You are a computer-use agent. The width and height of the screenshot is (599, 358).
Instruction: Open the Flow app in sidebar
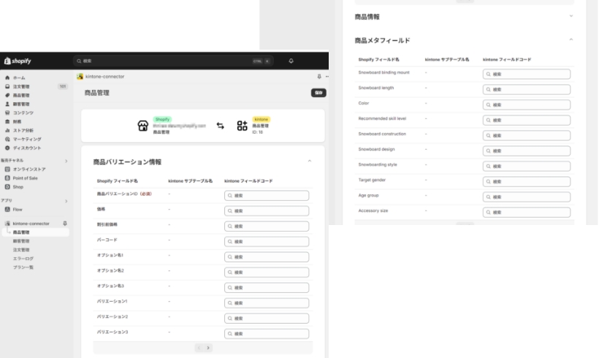pos(18,209)
